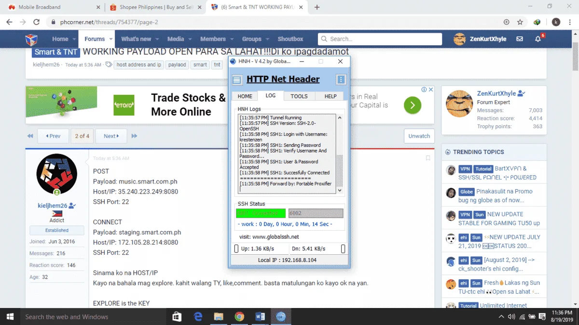Open the HNH hamburger menu icon
Image resolution: width=579 pixels, height=325 pixels.
[x=237, y=80]
